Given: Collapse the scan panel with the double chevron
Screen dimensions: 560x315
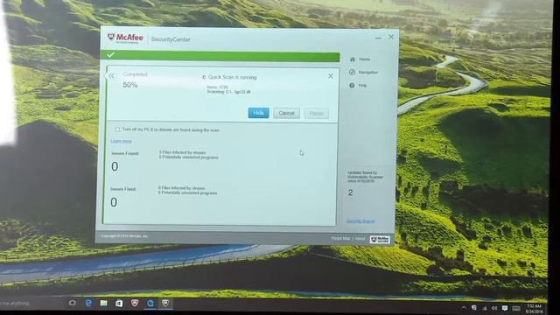Looking at the screenshot, I should [111, 76].
